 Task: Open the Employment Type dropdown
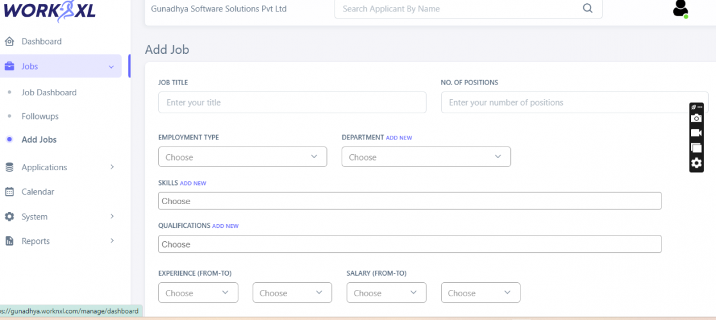pos(242,157)
